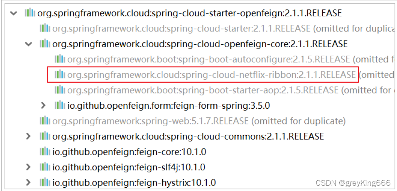Select spring-cloud-openfeign-core:2.1.1.RELEASE row text

point(200,44)
